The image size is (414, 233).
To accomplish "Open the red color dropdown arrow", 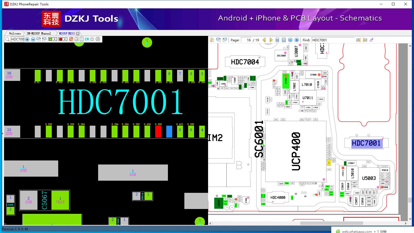I will pyautogui.click(x=65, y=39).
